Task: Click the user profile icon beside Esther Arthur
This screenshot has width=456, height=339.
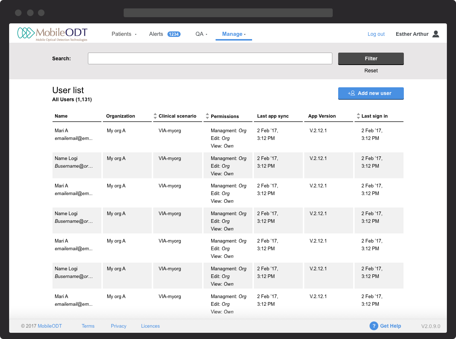Action: pos(436,34)
